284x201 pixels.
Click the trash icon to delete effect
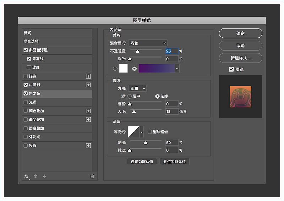pos(92,176)
